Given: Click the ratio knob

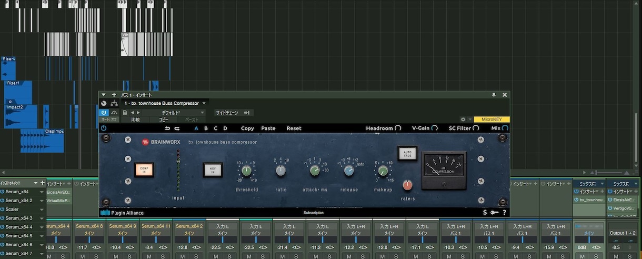Looking at the screenshot, I should pos(281,171).
